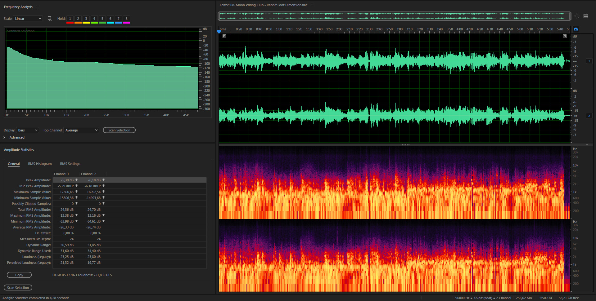This screenshot has height=301, width=596.
Task: Click the fade-in handle icon on the waveform
Action: pyautogui.click(x=224, y=36)
